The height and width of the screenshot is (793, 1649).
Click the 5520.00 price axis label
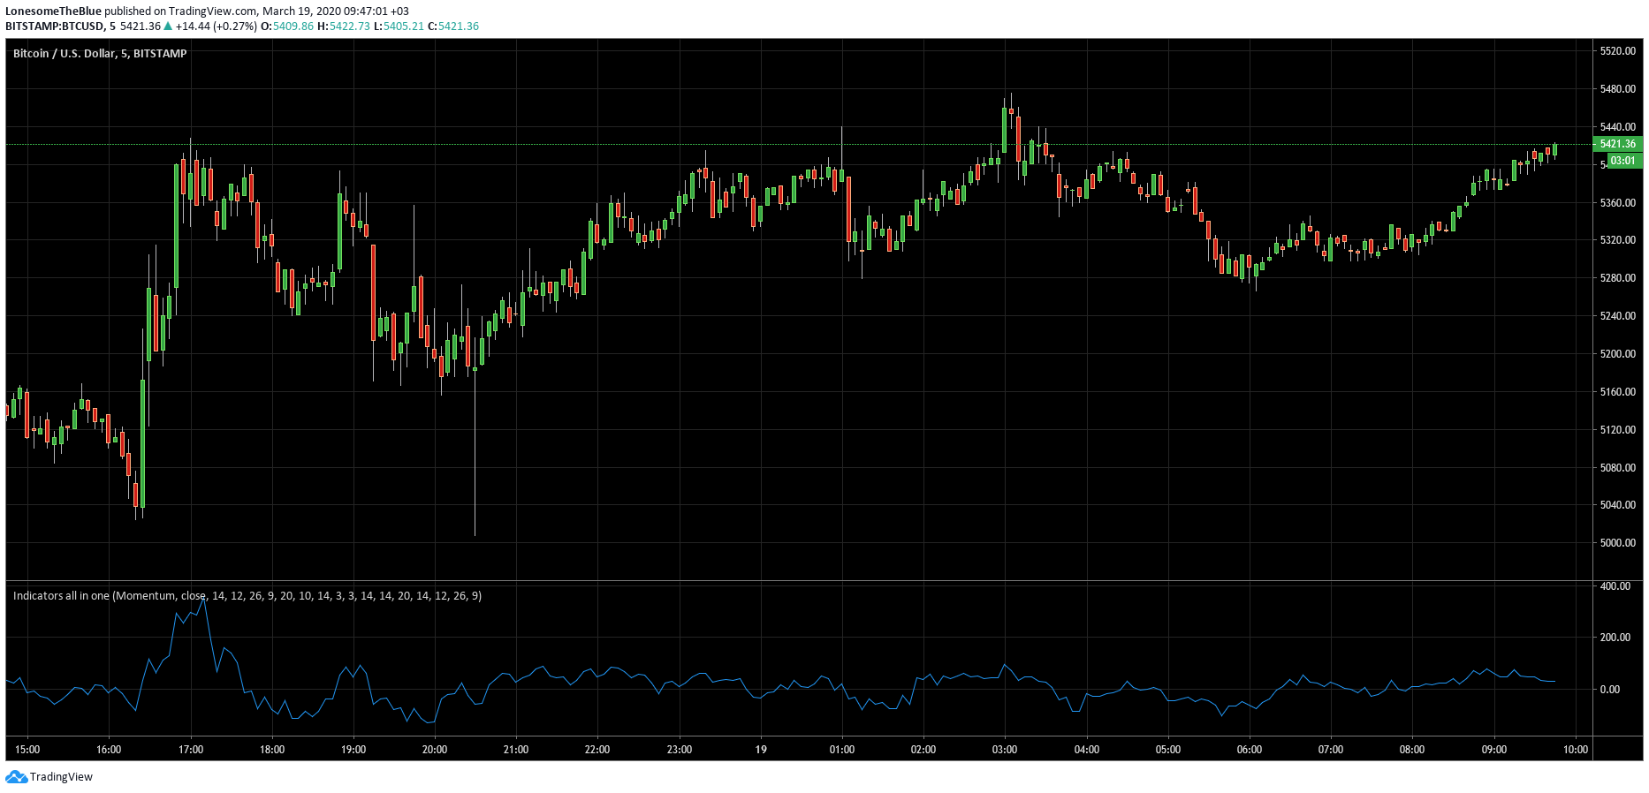1617,51
